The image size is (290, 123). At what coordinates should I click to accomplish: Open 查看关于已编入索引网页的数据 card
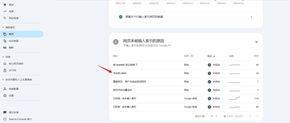pos(186,17)
